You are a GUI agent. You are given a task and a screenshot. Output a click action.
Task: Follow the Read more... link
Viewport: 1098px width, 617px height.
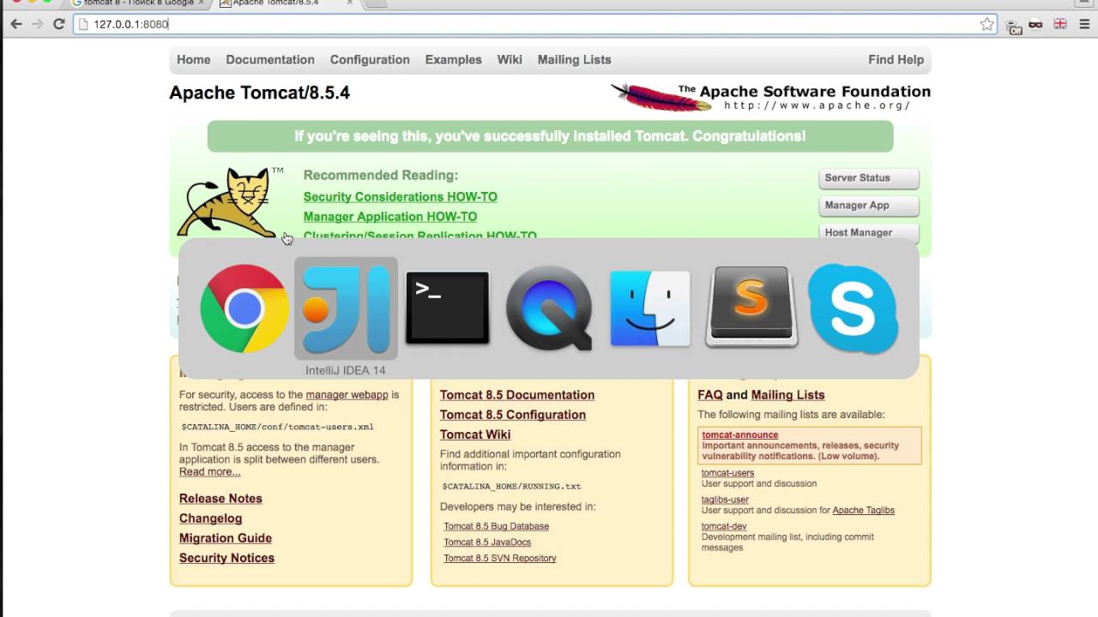point(210,472)
